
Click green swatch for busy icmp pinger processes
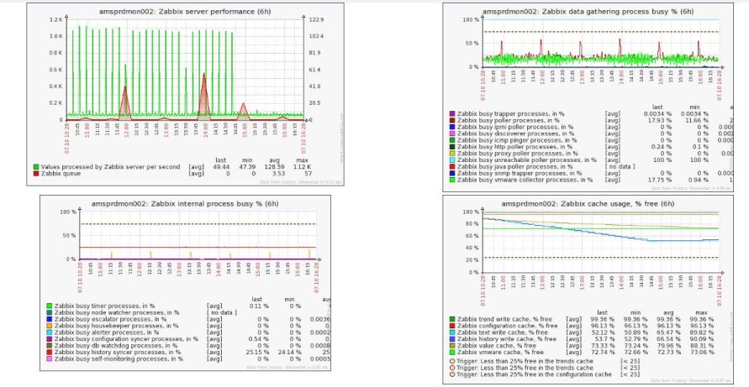pyautogui.click(x=452, y=141)
